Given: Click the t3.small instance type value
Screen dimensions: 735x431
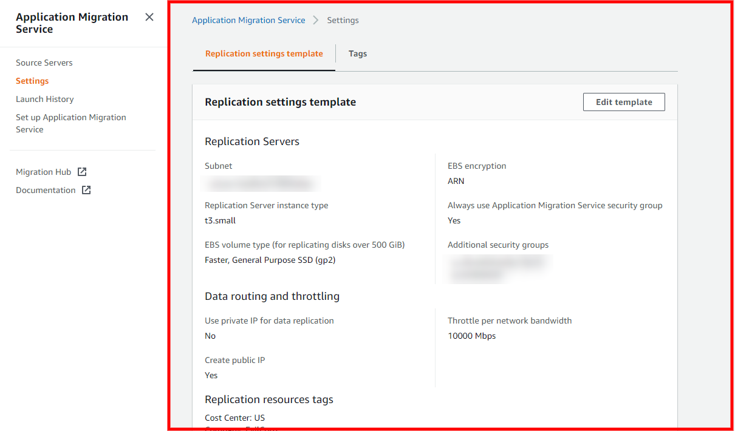Looking at the screenshot, I should pyautogui.click(x=220, y=220).
